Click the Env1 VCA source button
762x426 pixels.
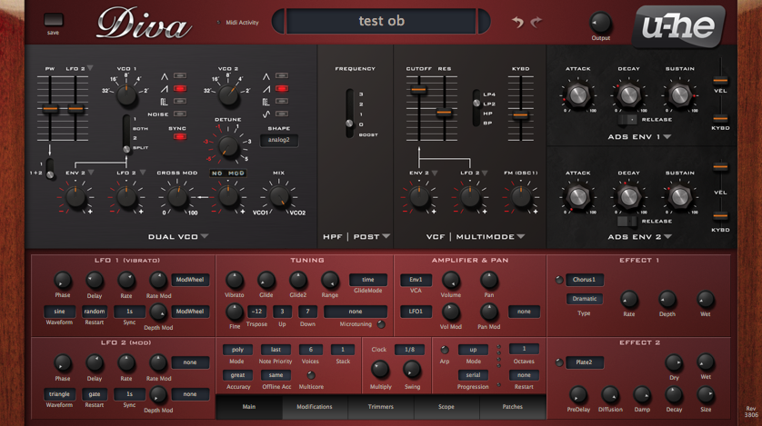pos(416,280)
